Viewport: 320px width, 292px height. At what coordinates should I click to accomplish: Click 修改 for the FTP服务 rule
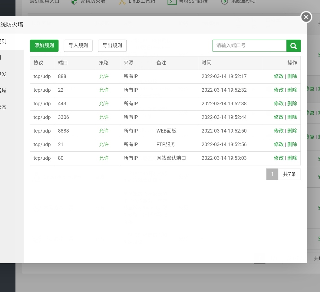(279, 144)
